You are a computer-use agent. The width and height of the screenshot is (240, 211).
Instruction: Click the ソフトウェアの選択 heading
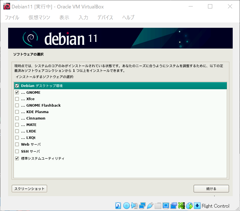[28, 54]
